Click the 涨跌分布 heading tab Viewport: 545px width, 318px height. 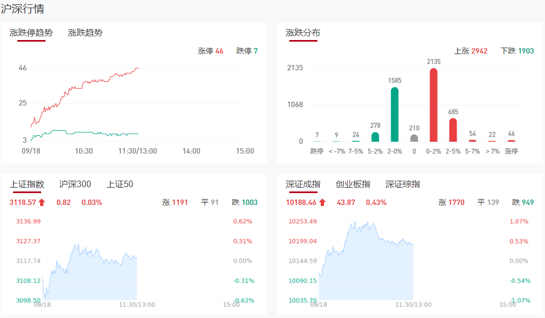click(x=303, y=32)
